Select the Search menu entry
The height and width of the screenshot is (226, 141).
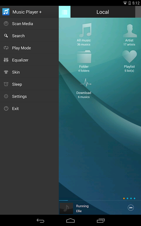tap(29, 36)
